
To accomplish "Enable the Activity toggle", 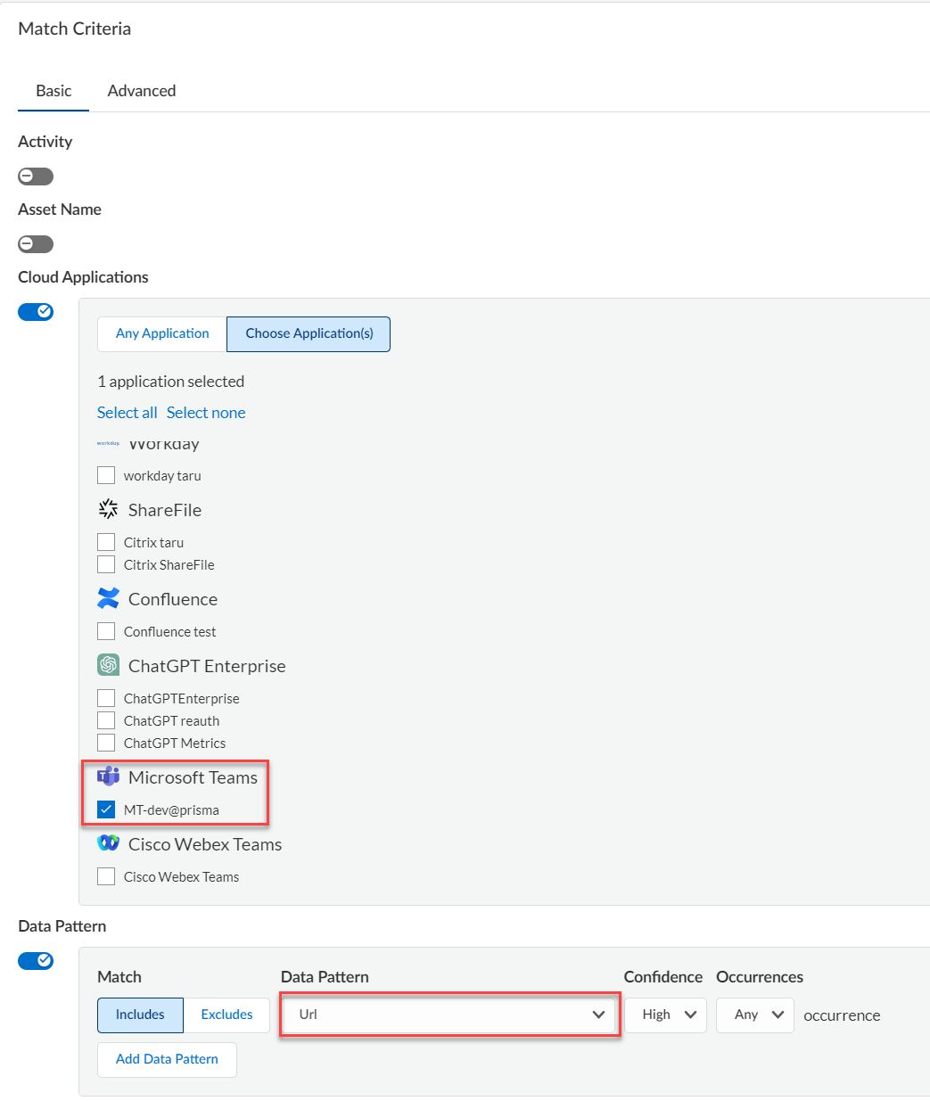I will tap(36, 177).
